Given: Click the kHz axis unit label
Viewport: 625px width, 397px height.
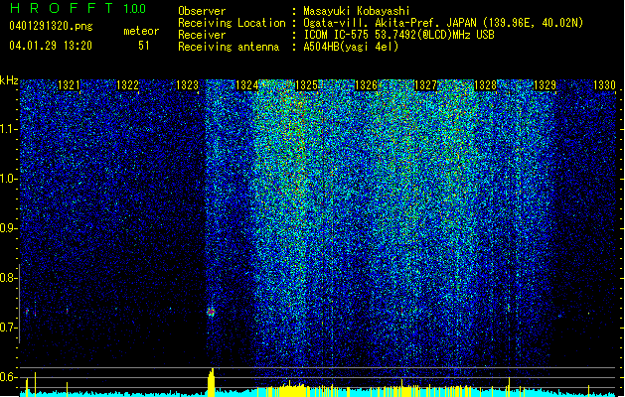Looking at the screenshot, I should tap(9, 80).
